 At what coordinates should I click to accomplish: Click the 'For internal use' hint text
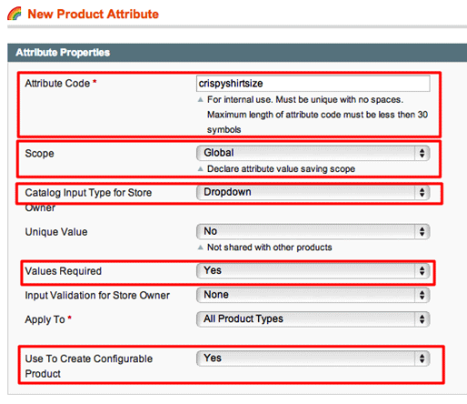pyautogui.click(x=317, y=115)
